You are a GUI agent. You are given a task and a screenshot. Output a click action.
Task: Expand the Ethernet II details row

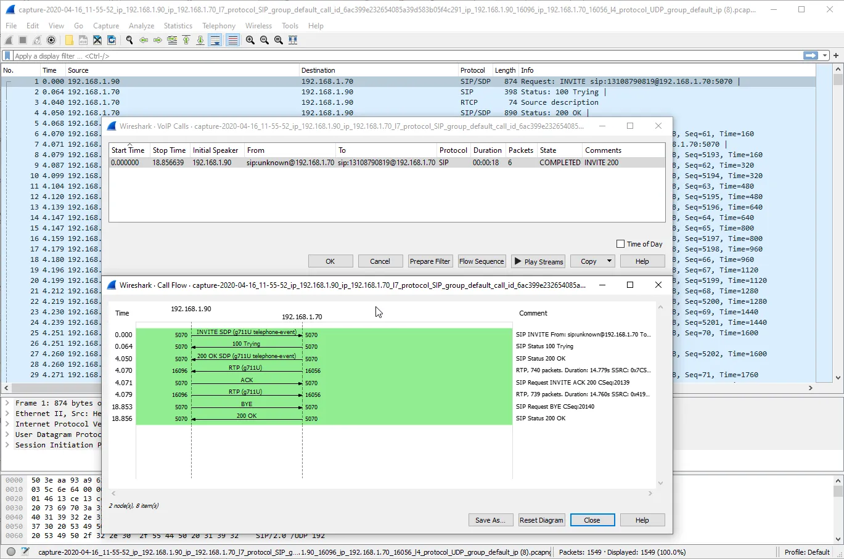7,414
